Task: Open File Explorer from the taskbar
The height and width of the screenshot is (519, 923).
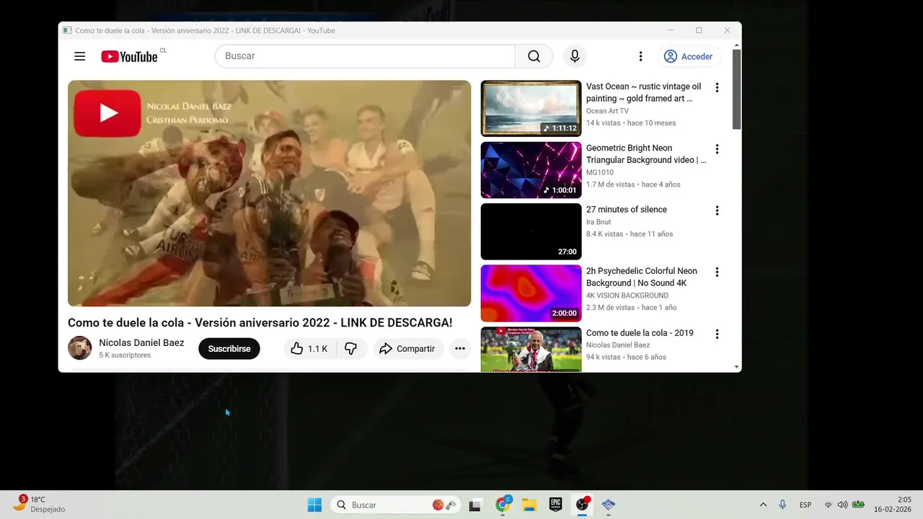Action: coord(529,505)
